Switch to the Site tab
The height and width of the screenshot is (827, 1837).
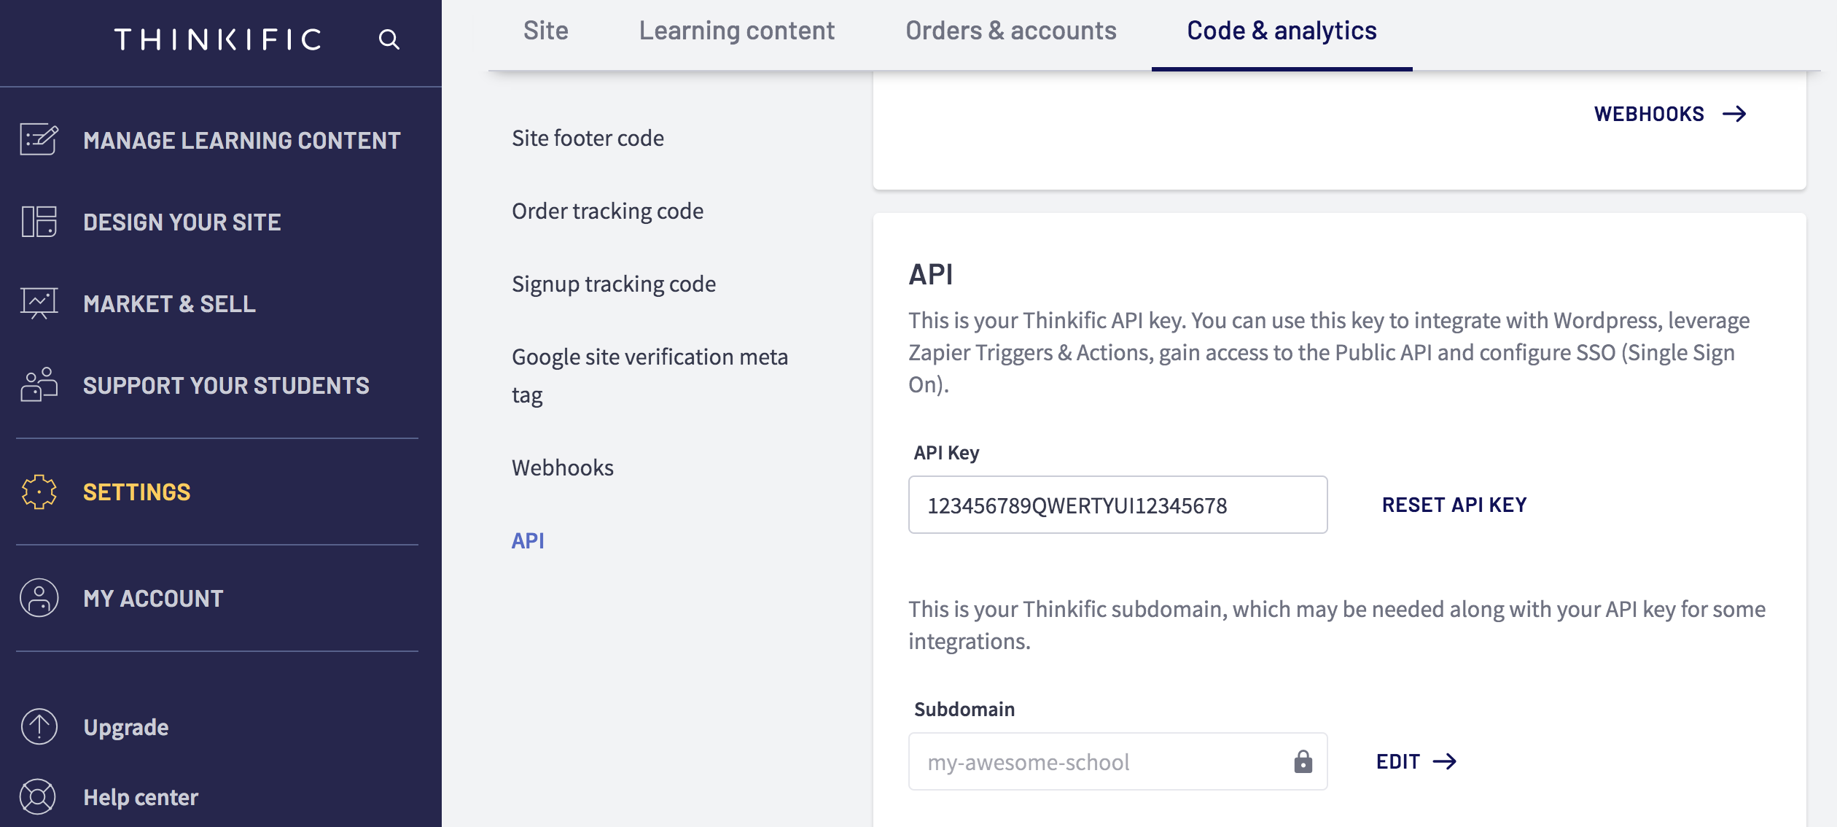[x=545, y=31]
